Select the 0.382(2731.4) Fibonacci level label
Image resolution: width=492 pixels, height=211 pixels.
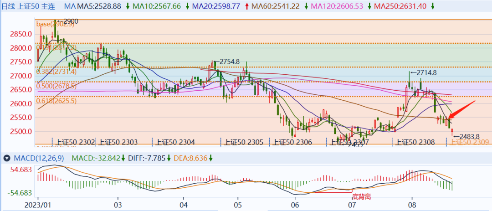click(x=56, y=72)
